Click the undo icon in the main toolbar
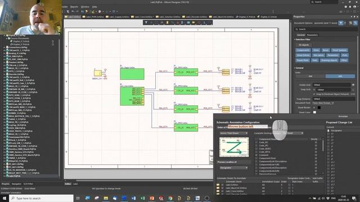Viewport: 360px width, 202px height. (x=73, y=11)
